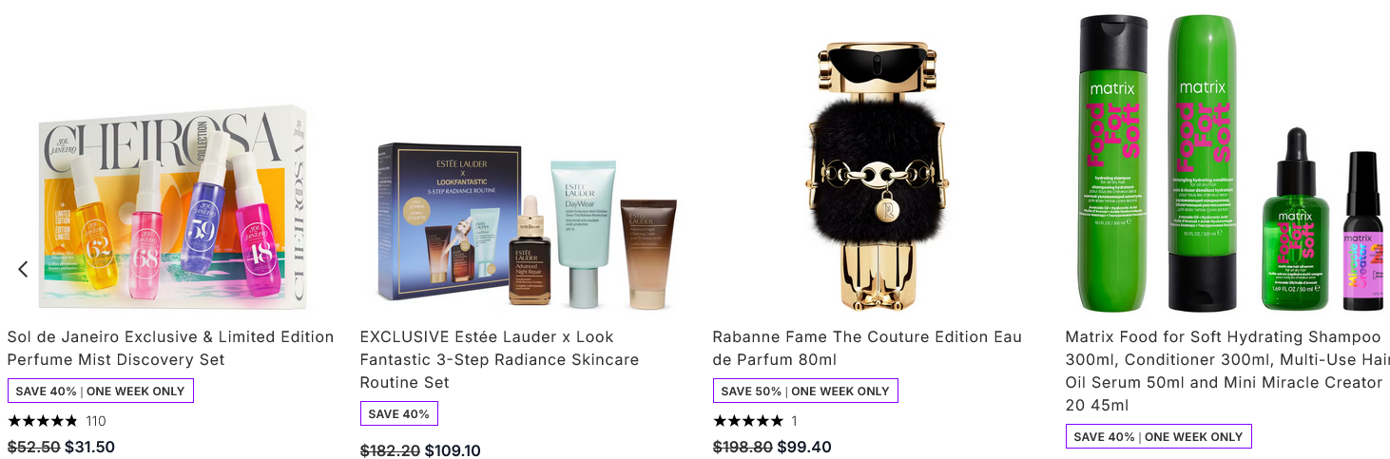Open Rabanne Fame Couture Edition Eau de Parfum title
Screen dimensions: 1390x459
pos(867,348)
